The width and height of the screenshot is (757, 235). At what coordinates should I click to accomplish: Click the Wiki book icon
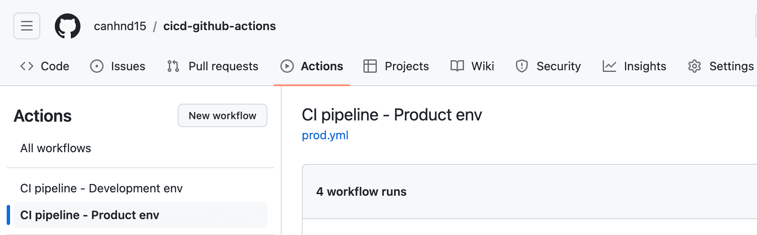(457, 66)
